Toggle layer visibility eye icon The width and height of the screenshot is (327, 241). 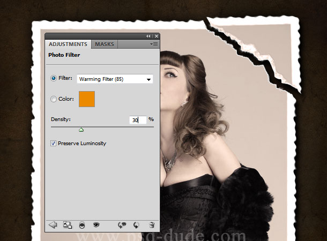pos(96,224)
